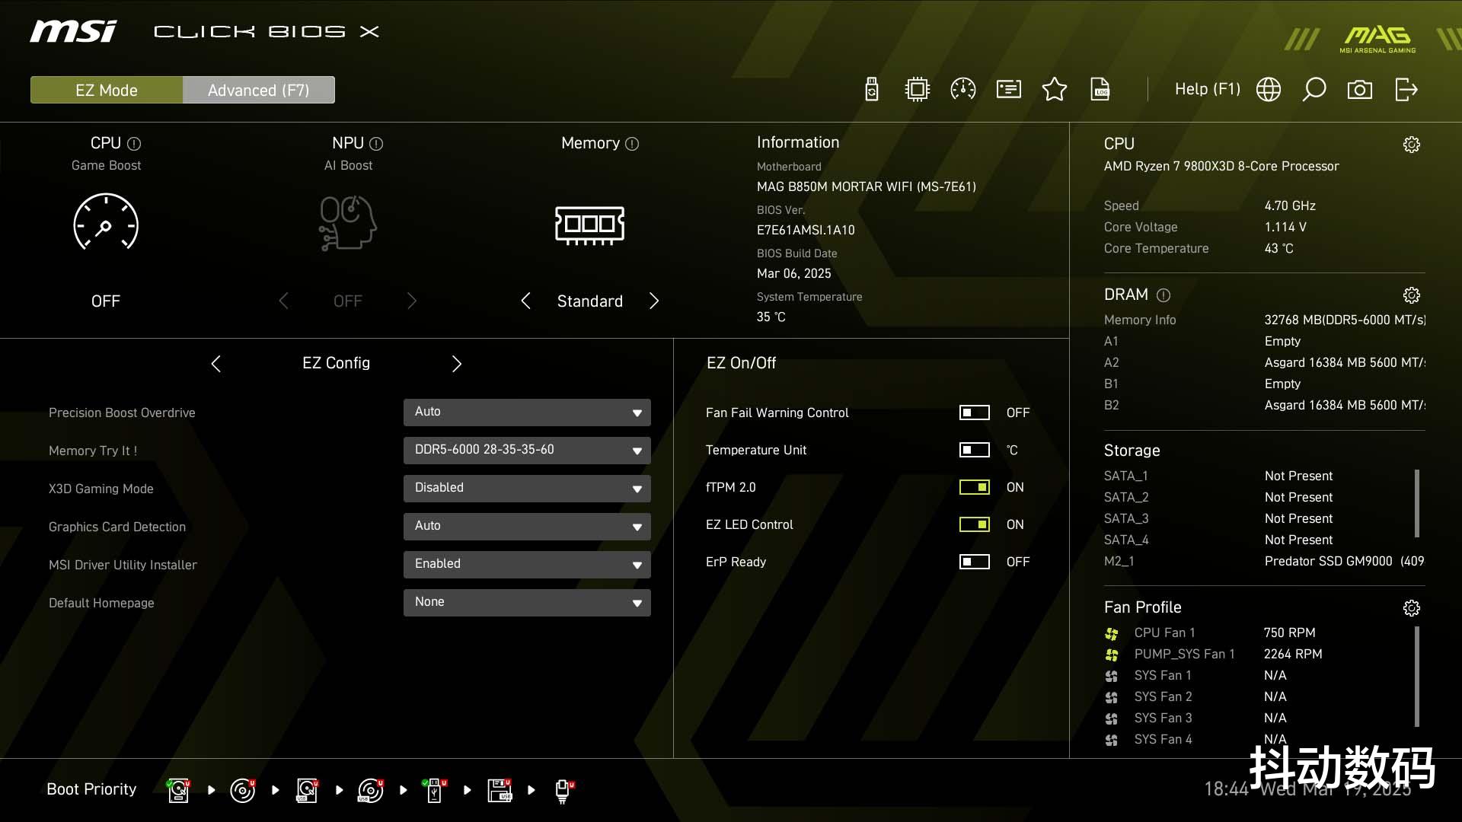This screenshot has height=822, width=1462.
Task: Toggle Temperature Unit switch
Action: tap(974, 450)
